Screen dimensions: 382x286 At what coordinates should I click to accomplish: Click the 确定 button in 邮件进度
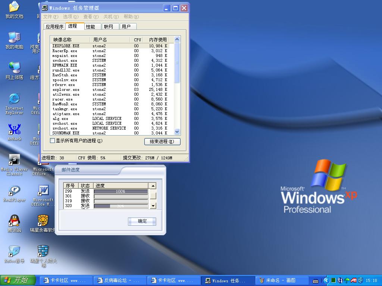coord(142,221)
